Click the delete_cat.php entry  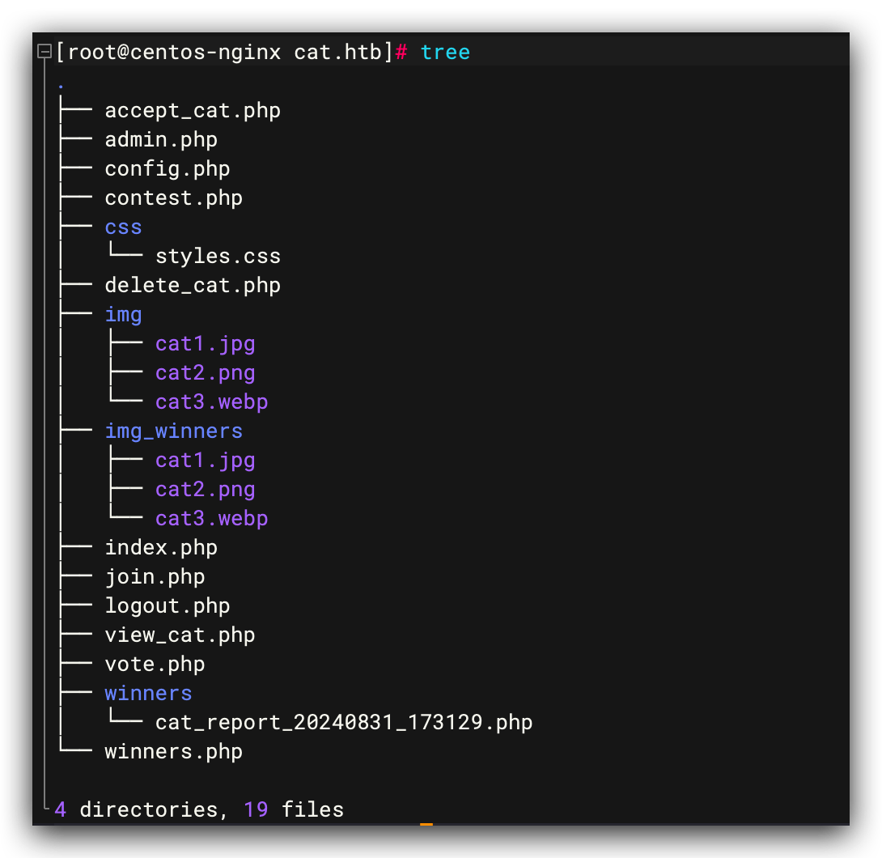(x=193, y=286)
